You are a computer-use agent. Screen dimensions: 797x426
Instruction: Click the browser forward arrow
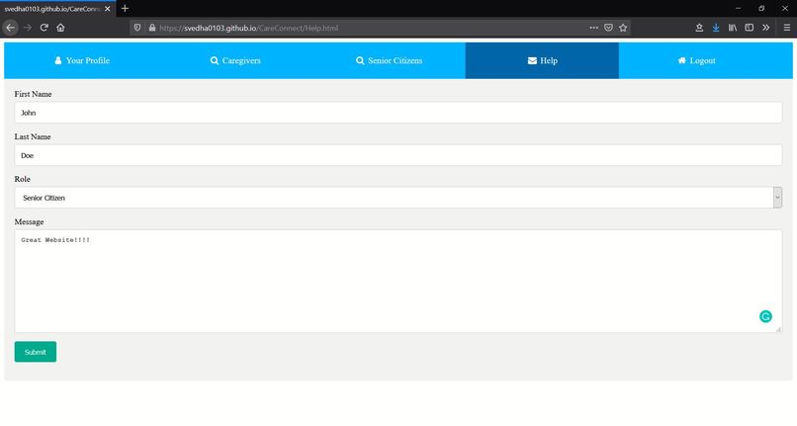28,28
